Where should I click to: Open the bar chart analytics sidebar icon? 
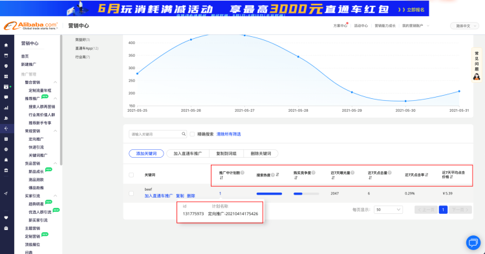(6, 108)
